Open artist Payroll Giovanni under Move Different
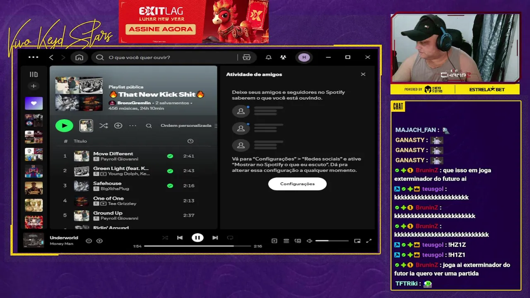Viewport: 530px width, 298px height. (x=119, y=159)
